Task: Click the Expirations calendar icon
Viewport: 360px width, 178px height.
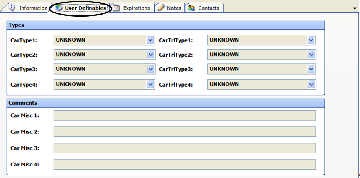Action: [x=117, y=8]
